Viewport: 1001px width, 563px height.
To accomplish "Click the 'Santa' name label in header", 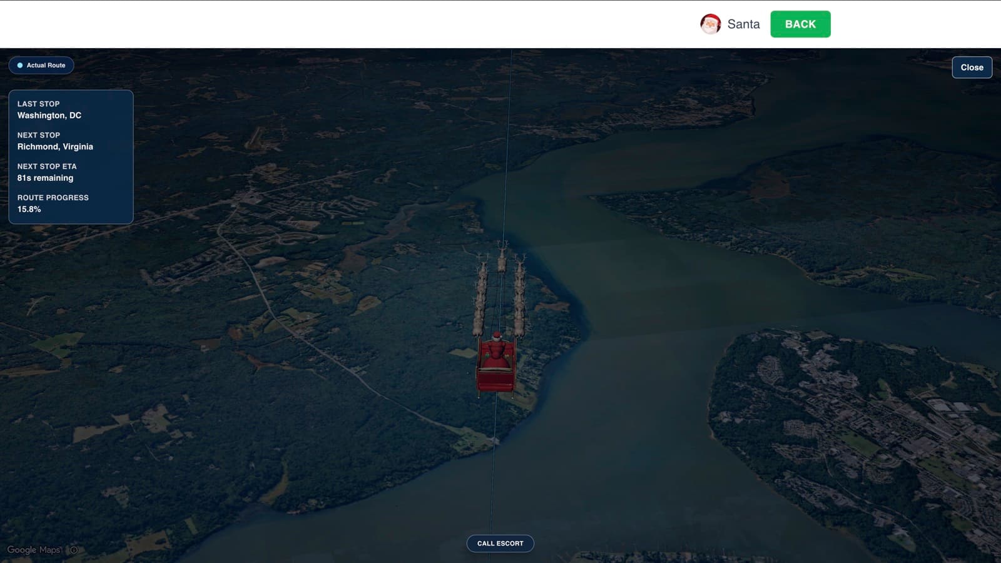I will pos(743,24).
